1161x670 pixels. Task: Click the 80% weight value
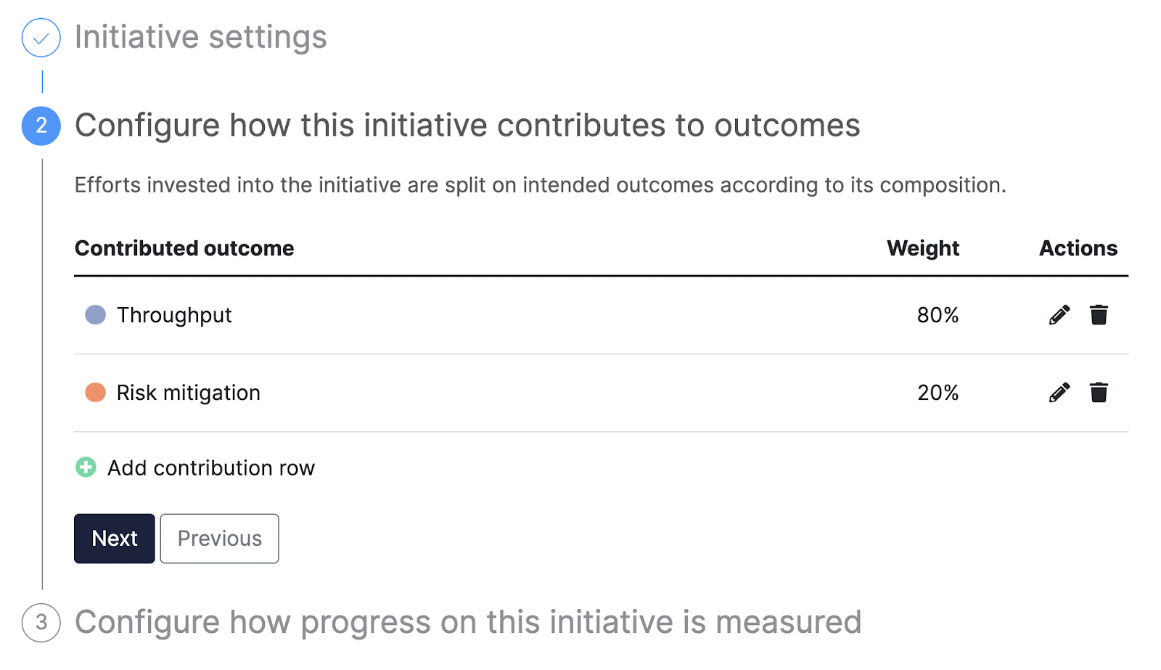pos(938,315)
